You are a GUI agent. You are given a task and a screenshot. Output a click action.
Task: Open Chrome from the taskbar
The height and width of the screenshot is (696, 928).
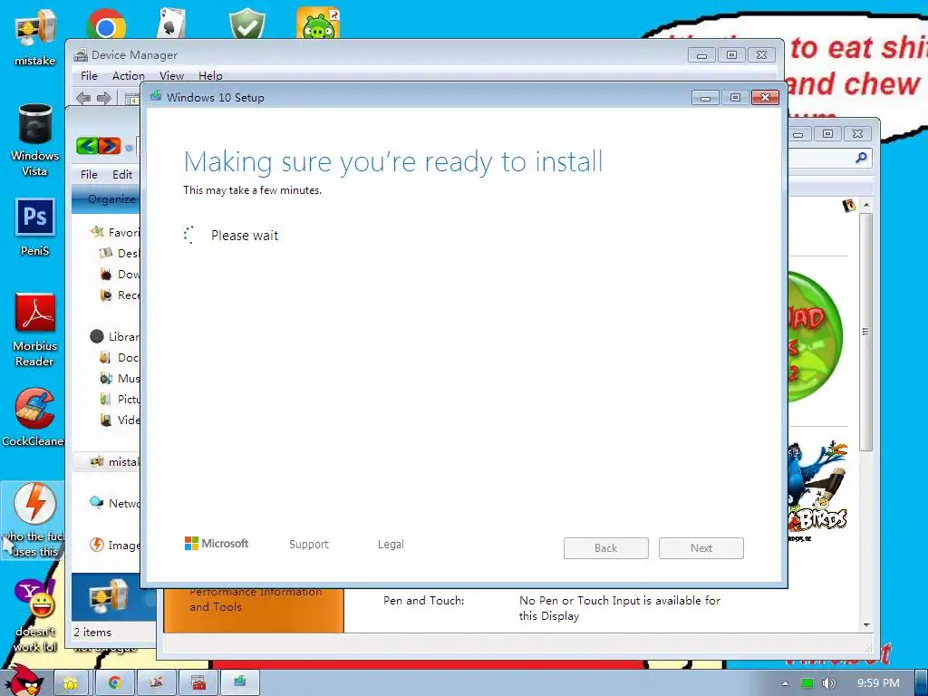pyautogui.click(x=115, y=683)
